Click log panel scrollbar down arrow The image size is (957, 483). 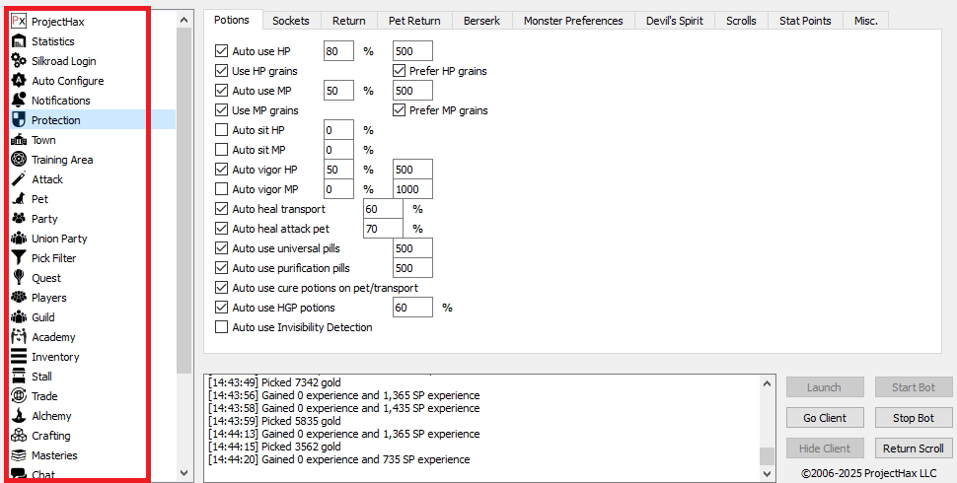pyautogui.click(x=767, y=474)
